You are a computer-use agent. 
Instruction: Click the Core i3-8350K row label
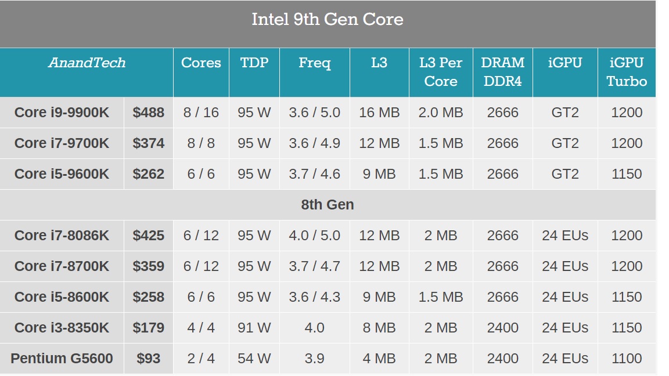click(62, 328)
